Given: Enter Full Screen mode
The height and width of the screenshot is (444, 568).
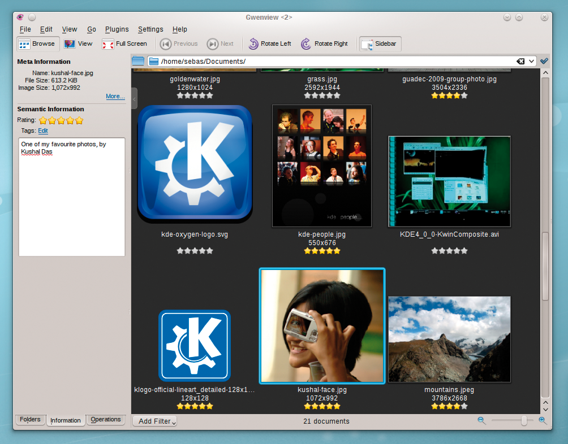Looking at the screenshot, I should coord(124,43).
